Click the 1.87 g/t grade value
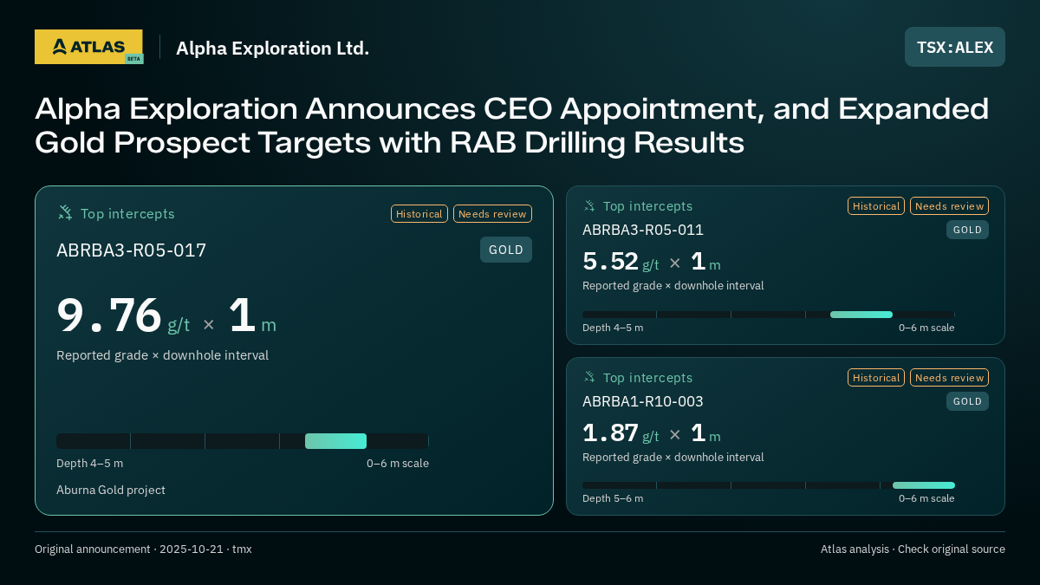The image size is (1040, 585). click(x=621, y=433)
